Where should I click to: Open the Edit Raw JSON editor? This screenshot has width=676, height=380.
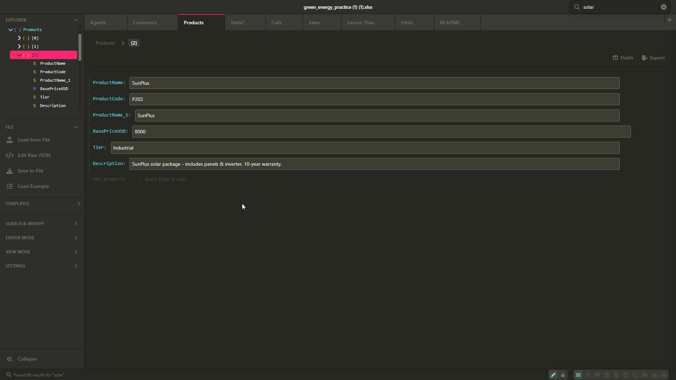tap(10, 155)
